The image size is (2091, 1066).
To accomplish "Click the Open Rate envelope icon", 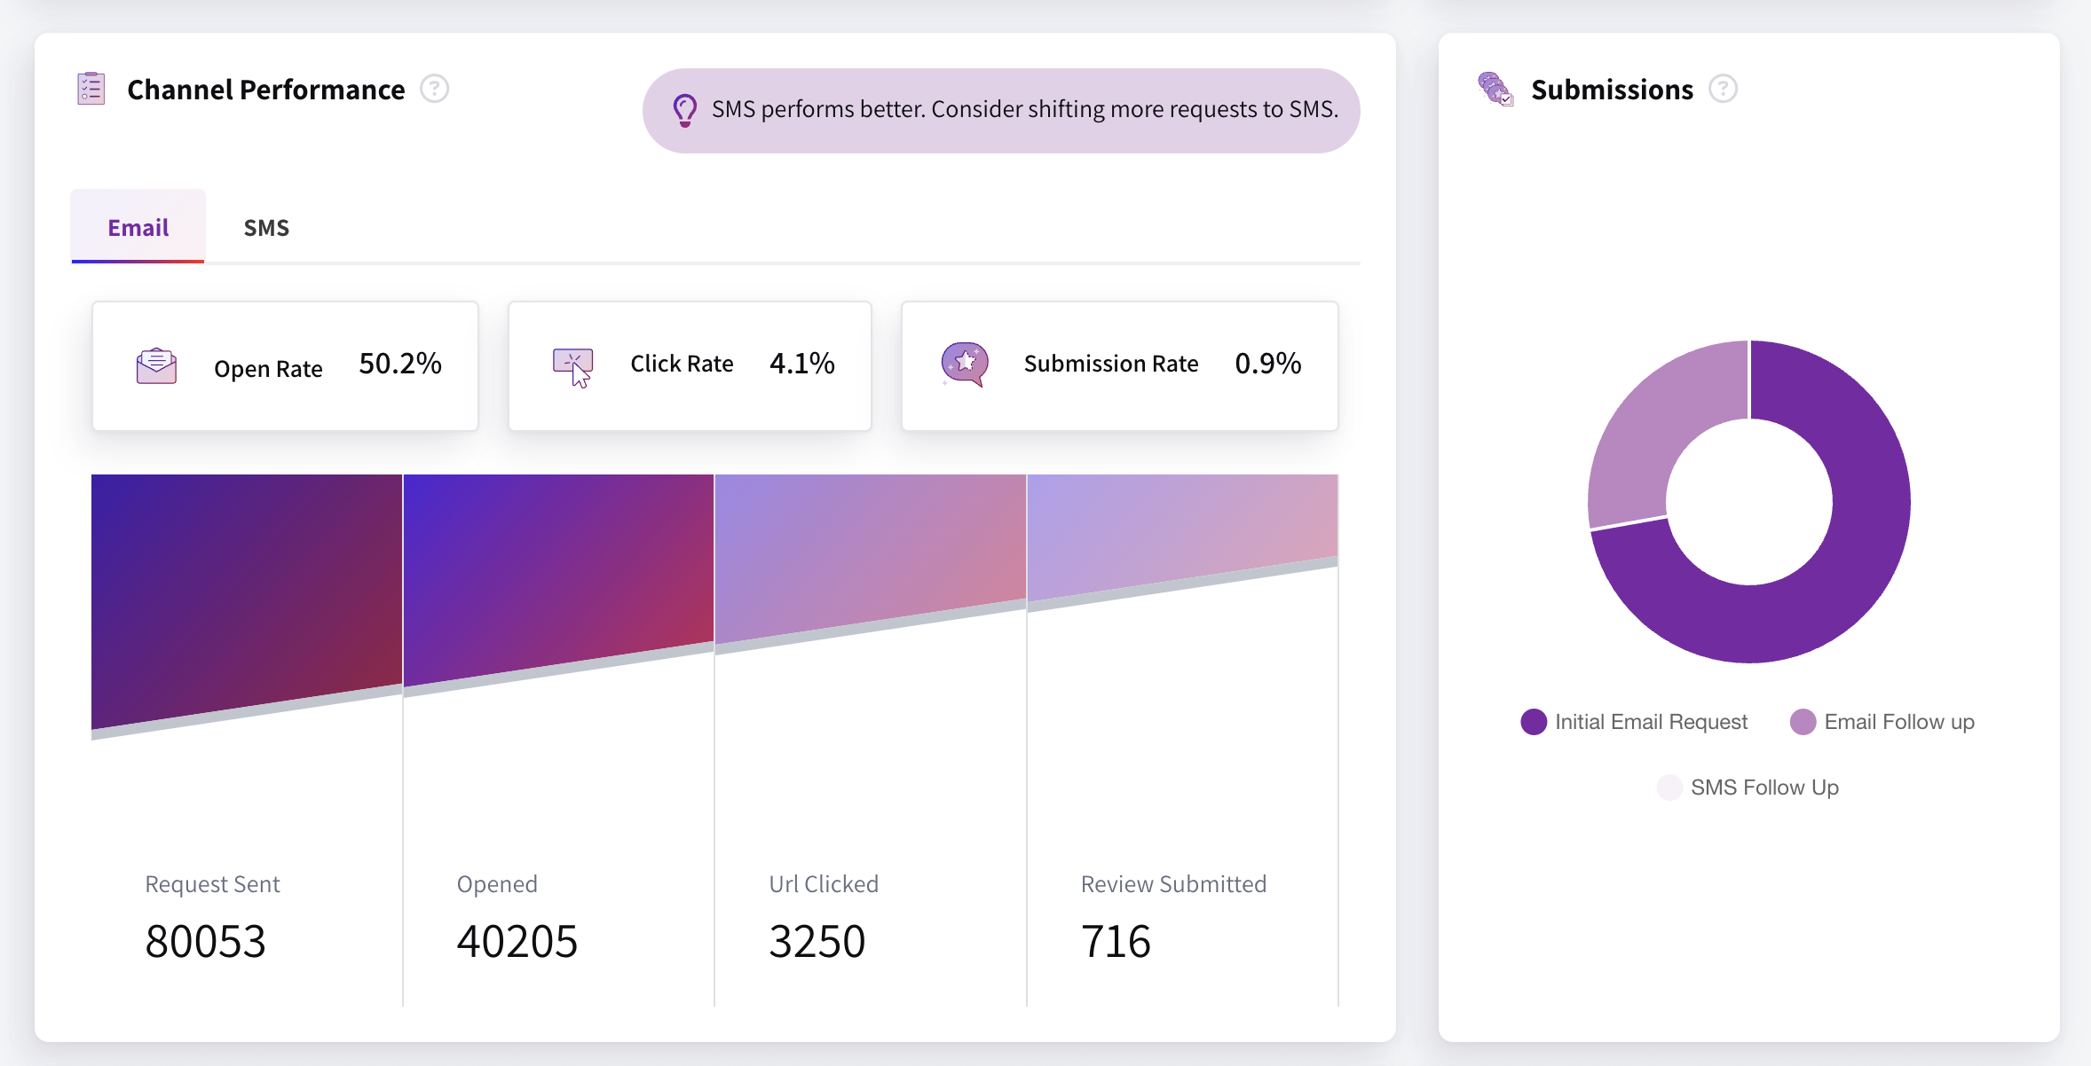I will pos(156,365).
